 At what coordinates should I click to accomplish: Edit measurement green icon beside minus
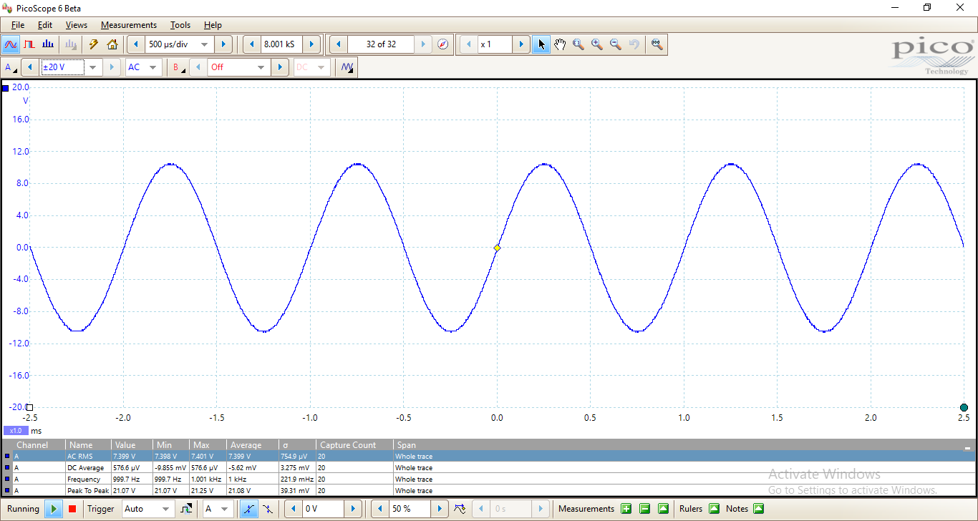[x=664, y=509]
